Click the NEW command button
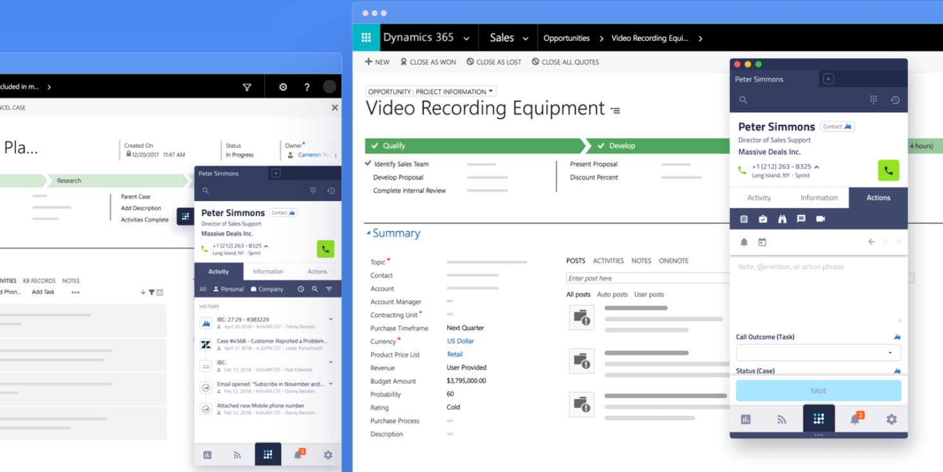This screenshot has width=943, height=472. (377, 62)
